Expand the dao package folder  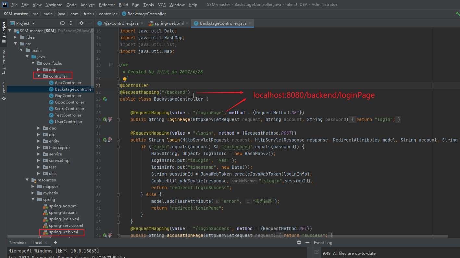click(39, 128)
